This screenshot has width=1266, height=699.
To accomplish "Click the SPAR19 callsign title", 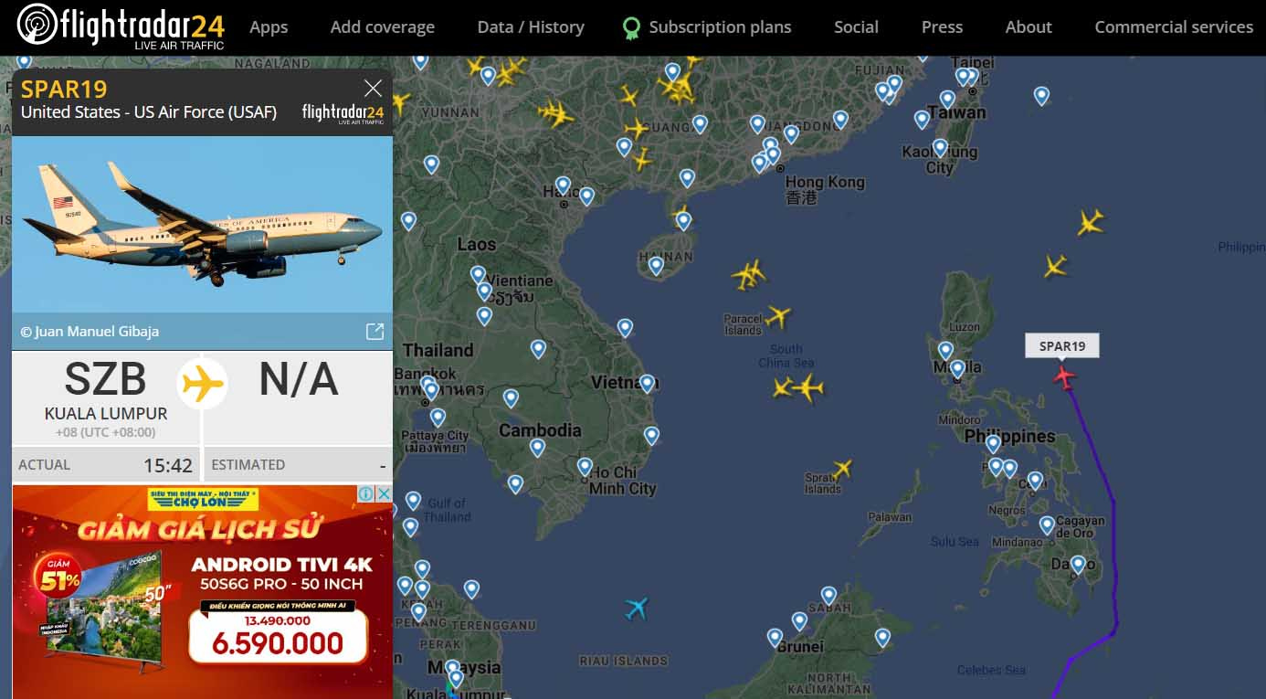I will click(64, 89).
